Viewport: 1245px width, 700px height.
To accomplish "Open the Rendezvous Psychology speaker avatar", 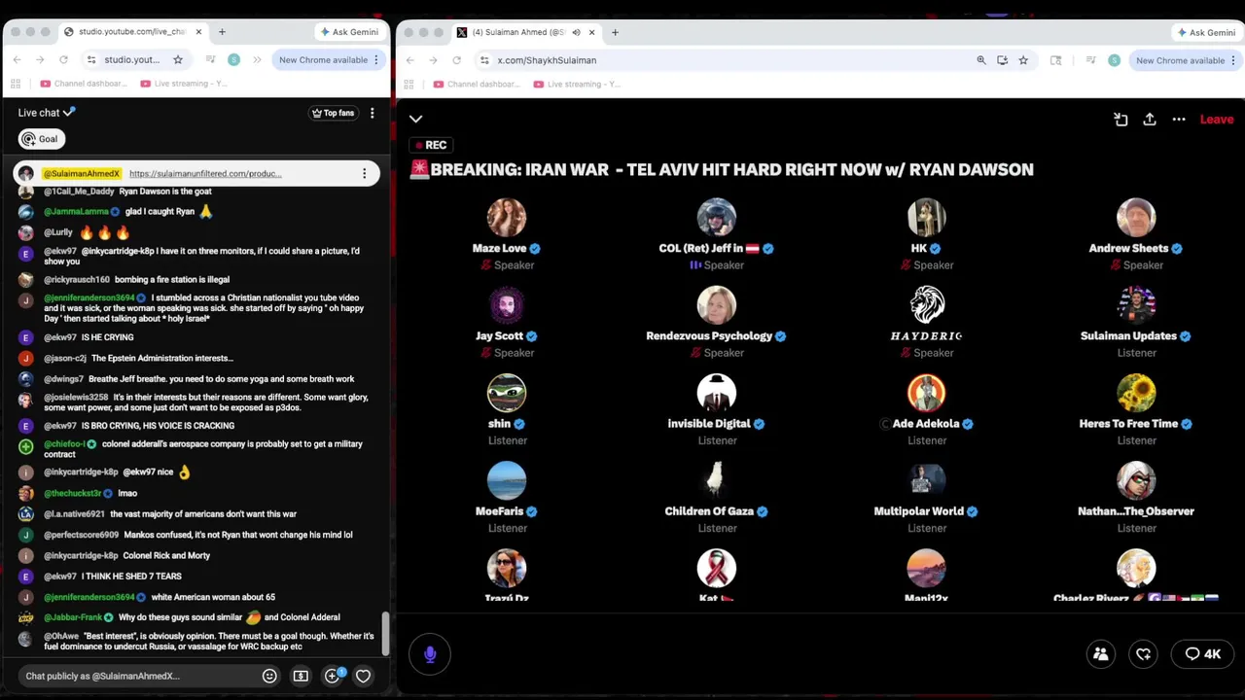I will [x=717, y=305].
